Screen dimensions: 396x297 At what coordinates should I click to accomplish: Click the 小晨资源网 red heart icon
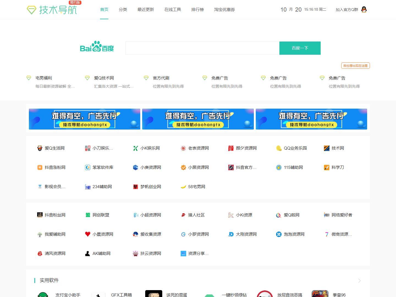(x=88, y=234)
